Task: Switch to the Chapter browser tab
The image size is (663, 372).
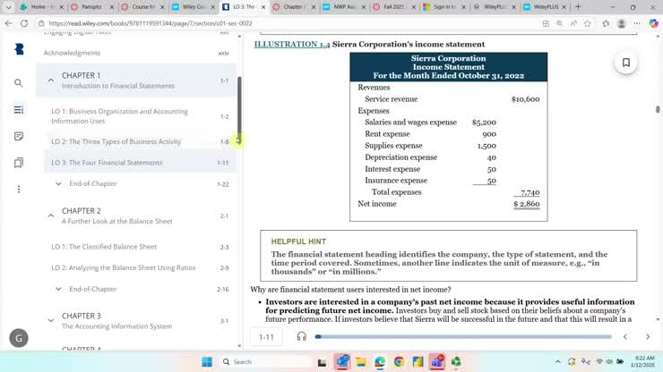Action: tap(293, 7)
